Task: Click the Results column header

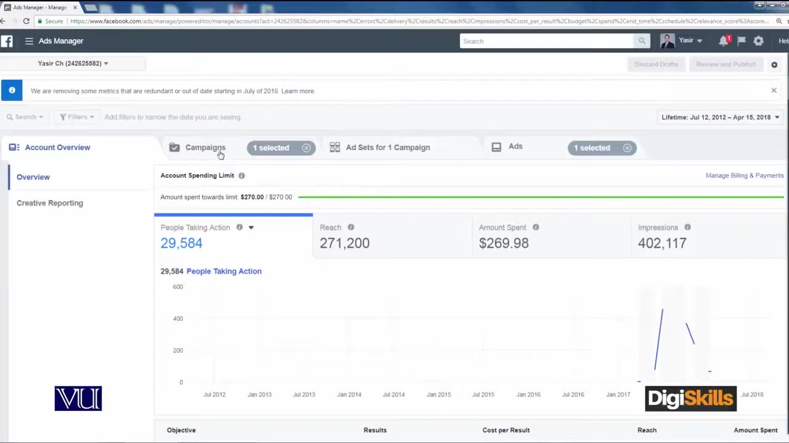Action: tap(375, 430)
